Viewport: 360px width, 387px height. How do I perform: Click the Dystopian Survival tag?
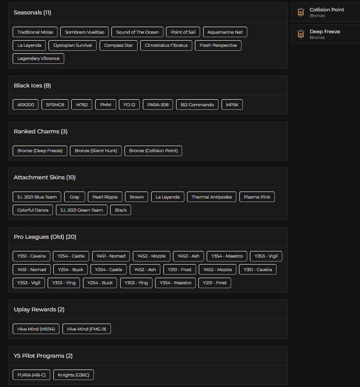73,45
